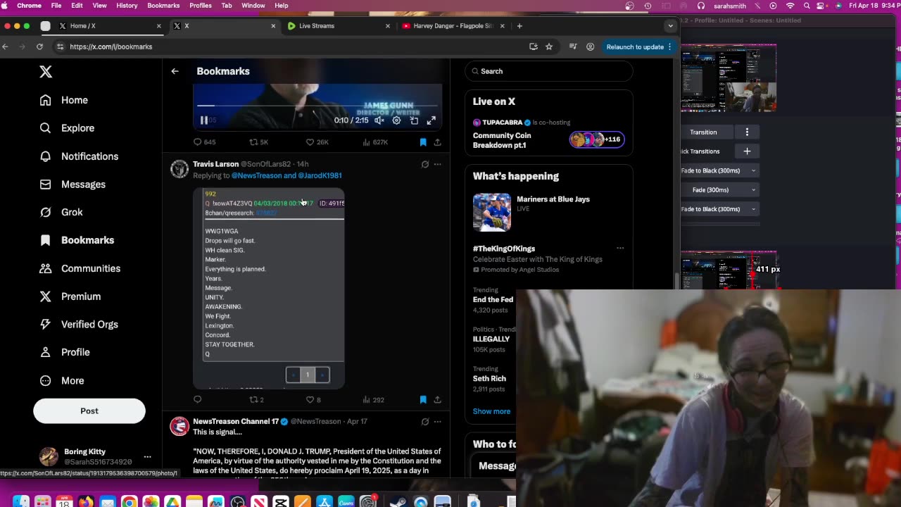The image size is (901, 507).
Task: Go back using the Bookmarks back arrow
Action: coord(175,71)
